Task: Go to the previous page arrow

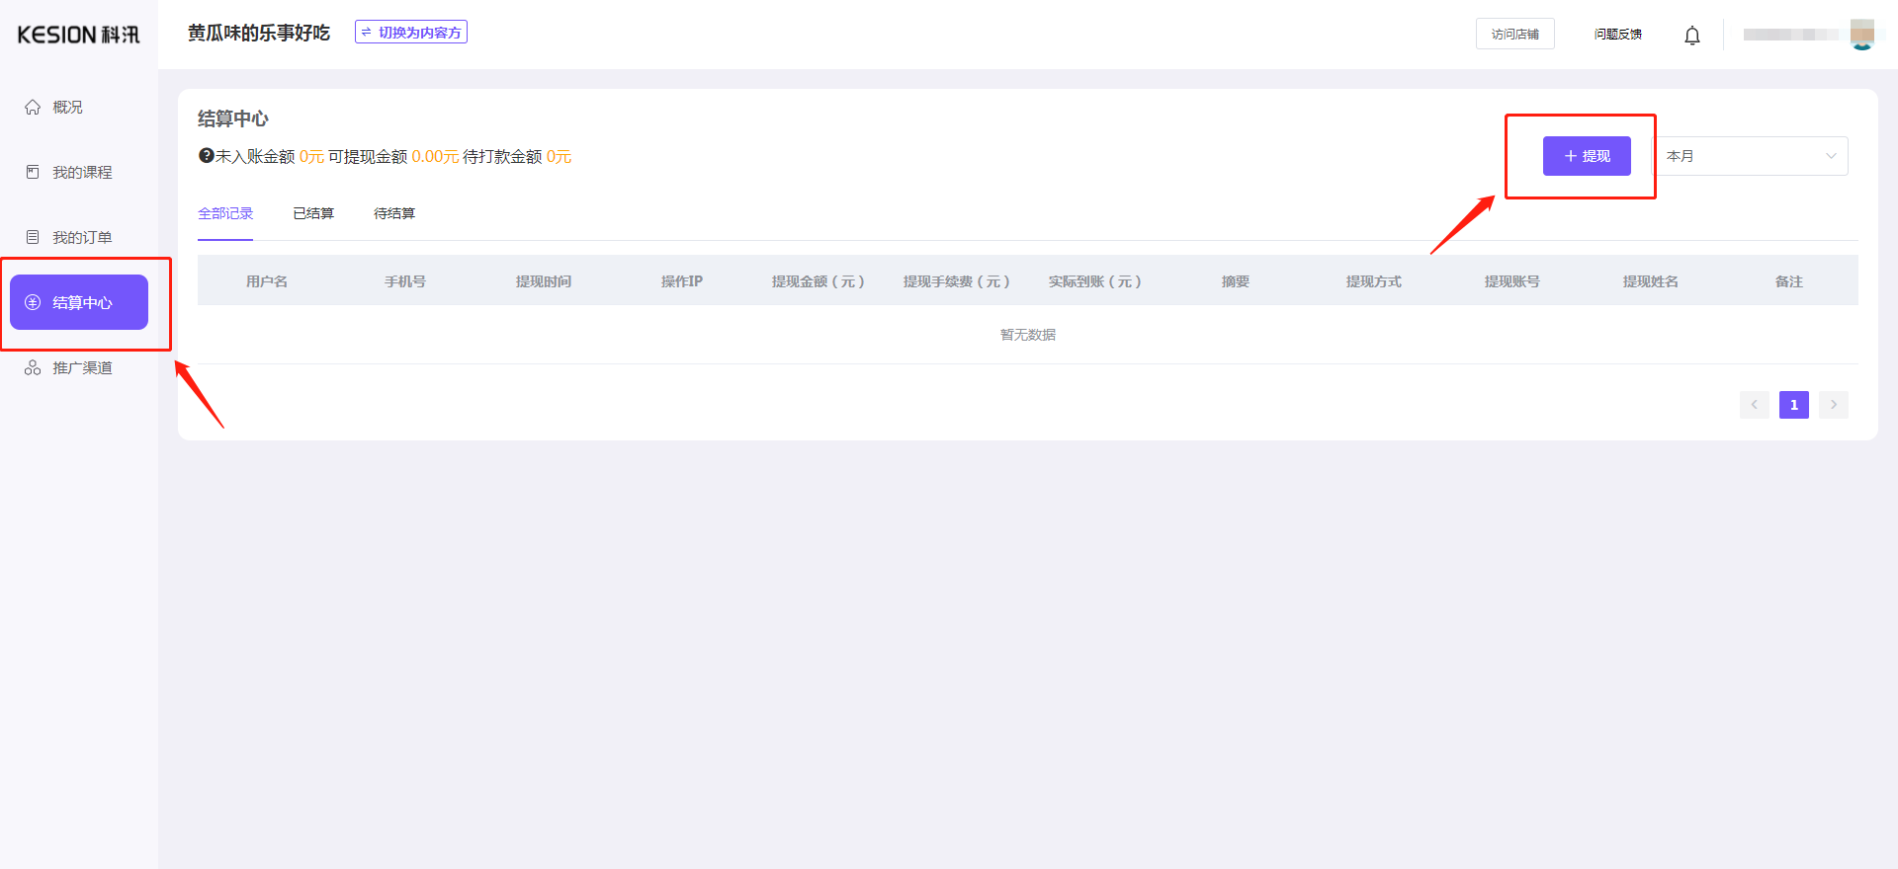Action: tap(1755, 405)
